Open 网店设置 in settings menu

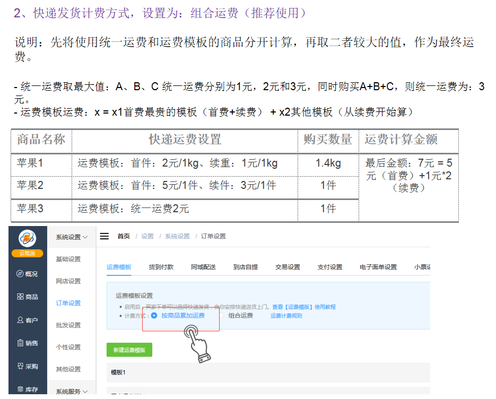68,281
